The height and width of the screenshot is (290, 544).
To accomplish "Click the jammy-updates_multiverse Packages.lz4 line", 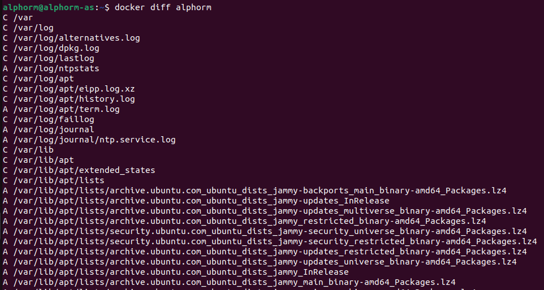I will point(265,211).
